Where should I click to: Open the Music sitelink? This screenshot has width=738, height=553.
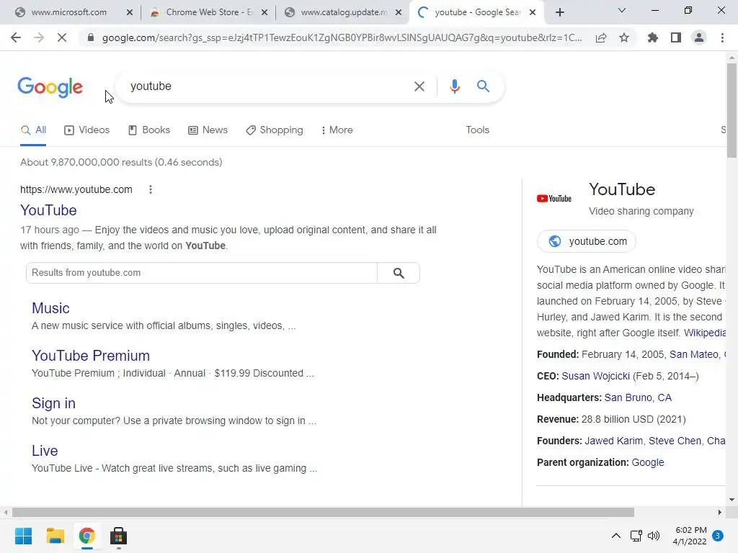coord(50,308)
